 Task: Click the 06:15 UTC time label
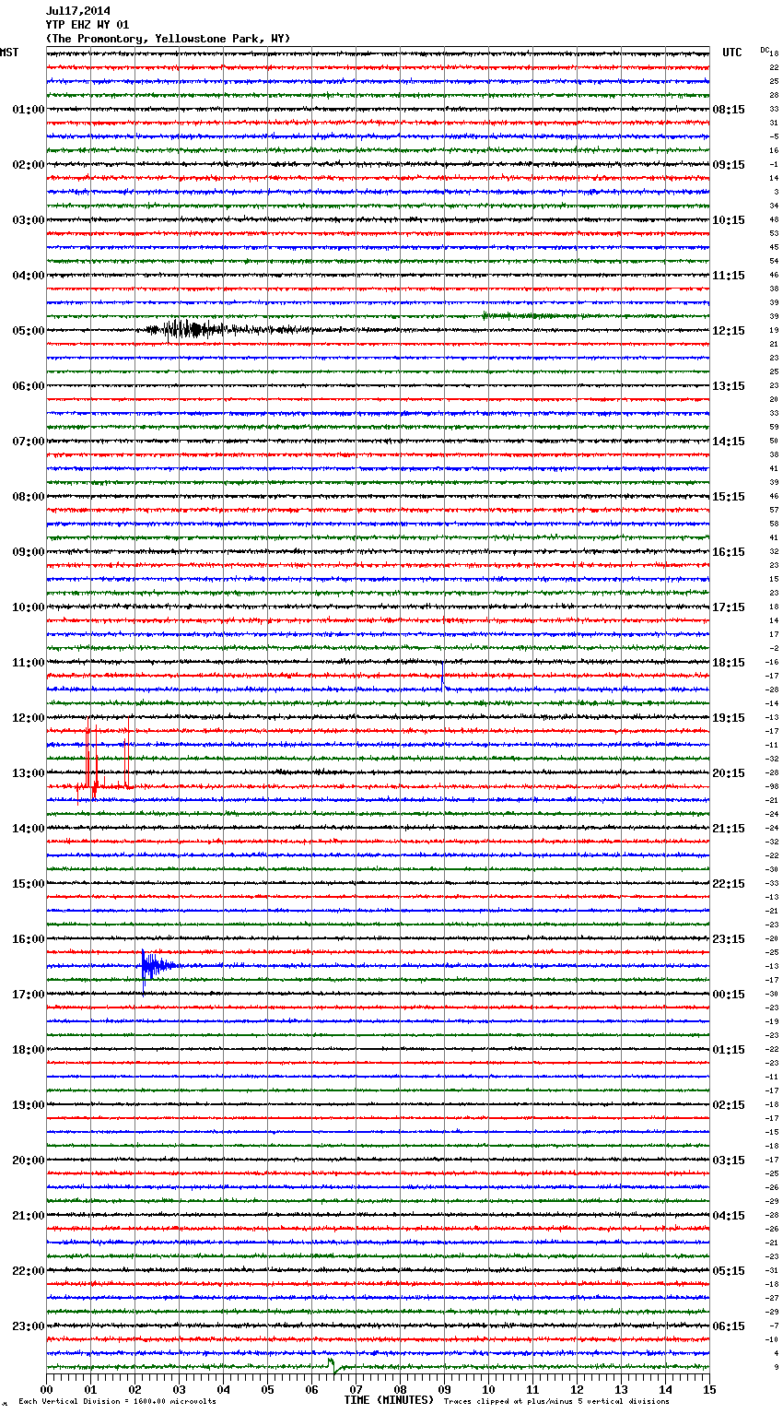point(729,1326)
